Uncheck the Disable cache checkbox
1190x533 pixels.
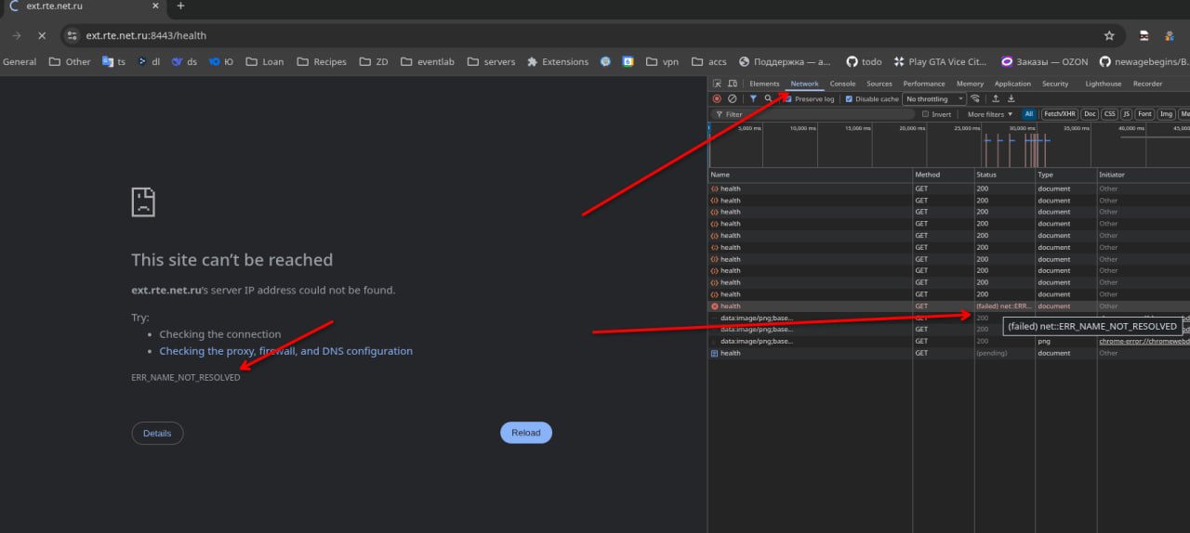[849, 98]
